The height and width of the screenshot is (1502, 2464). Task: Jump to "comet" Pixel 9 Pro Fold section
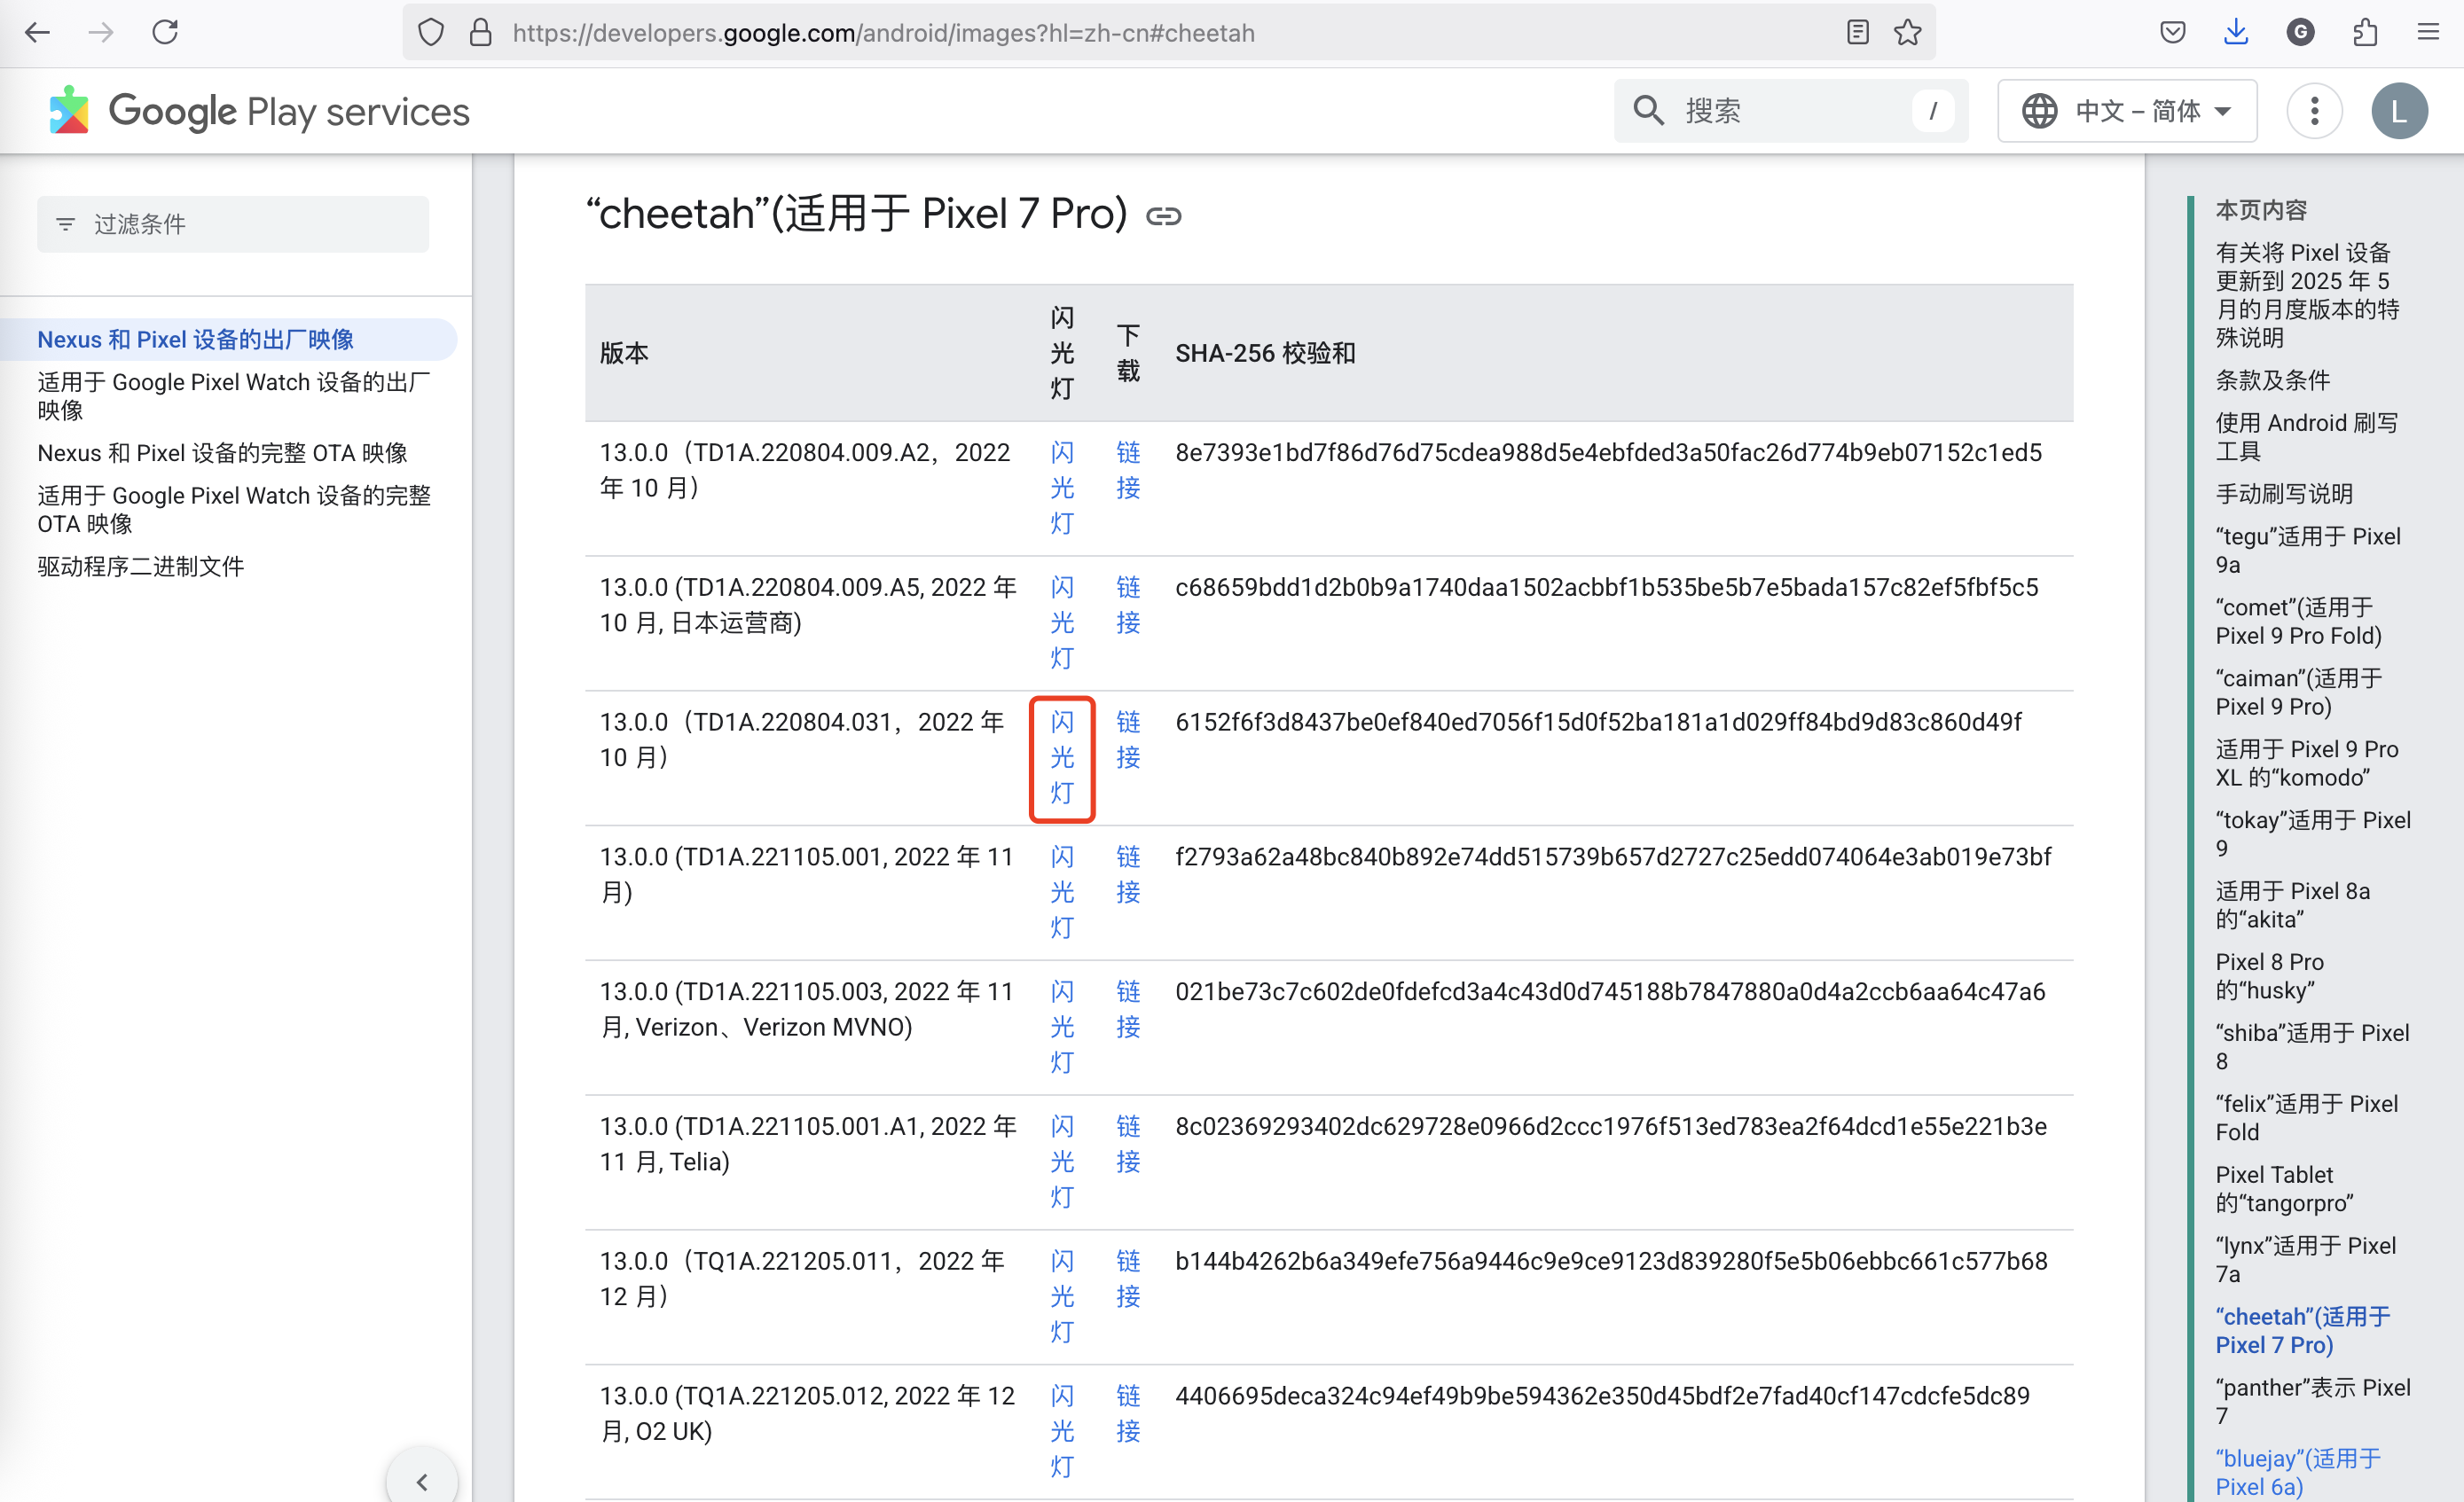click(2298, 622)
